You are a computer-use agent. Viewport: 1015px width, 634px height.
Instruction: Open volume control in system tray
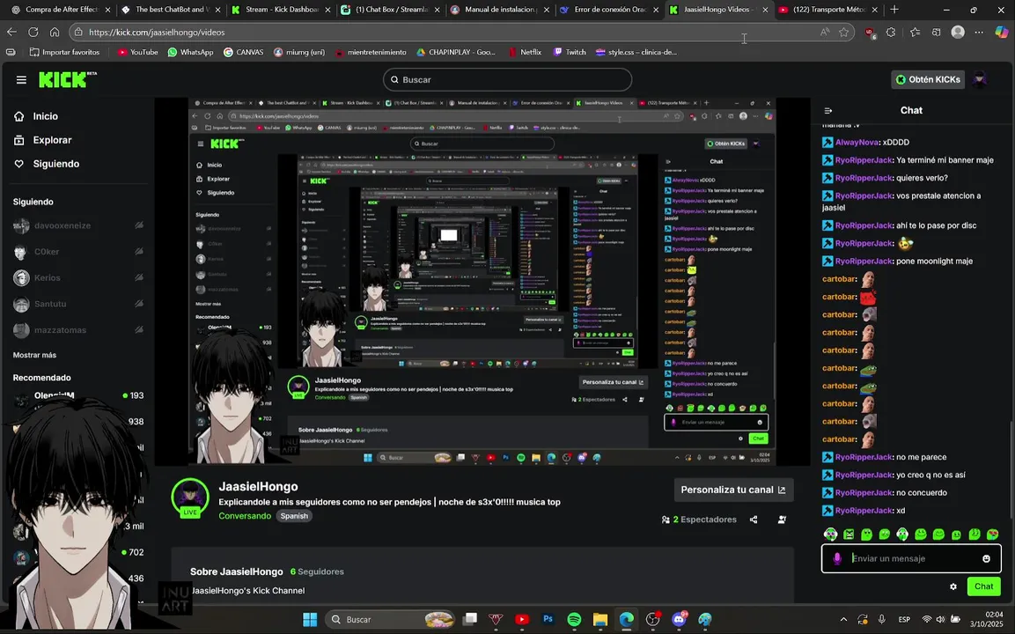click(x=940, y=620)
